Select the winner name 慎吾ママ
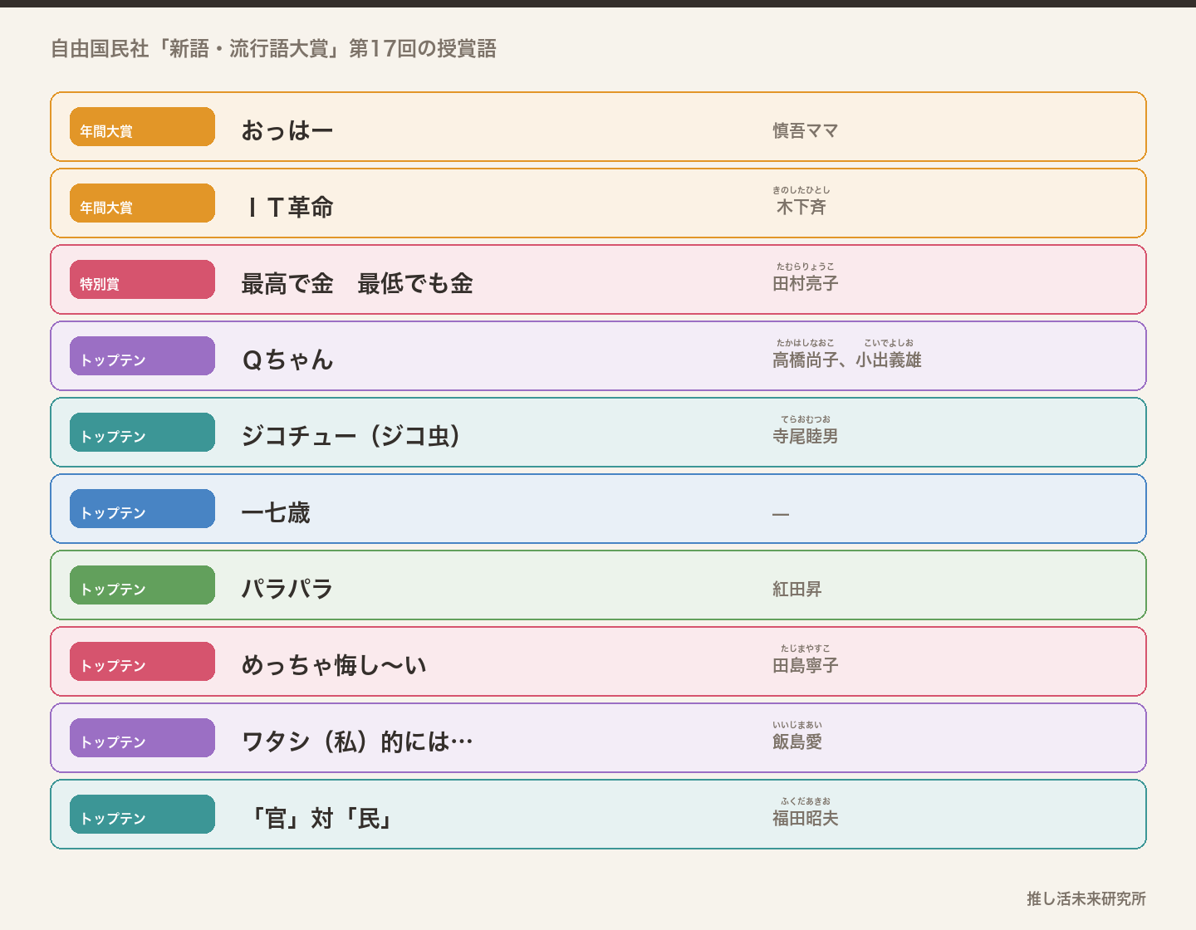Image resolution: width=1196 pixels, height=930 pixels. [806, 130]
